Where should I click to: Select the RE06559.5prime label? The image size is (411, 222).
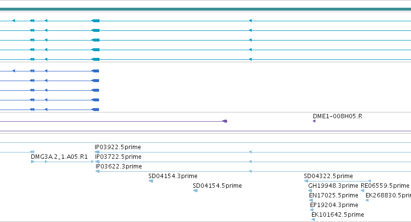pos(385,186)
